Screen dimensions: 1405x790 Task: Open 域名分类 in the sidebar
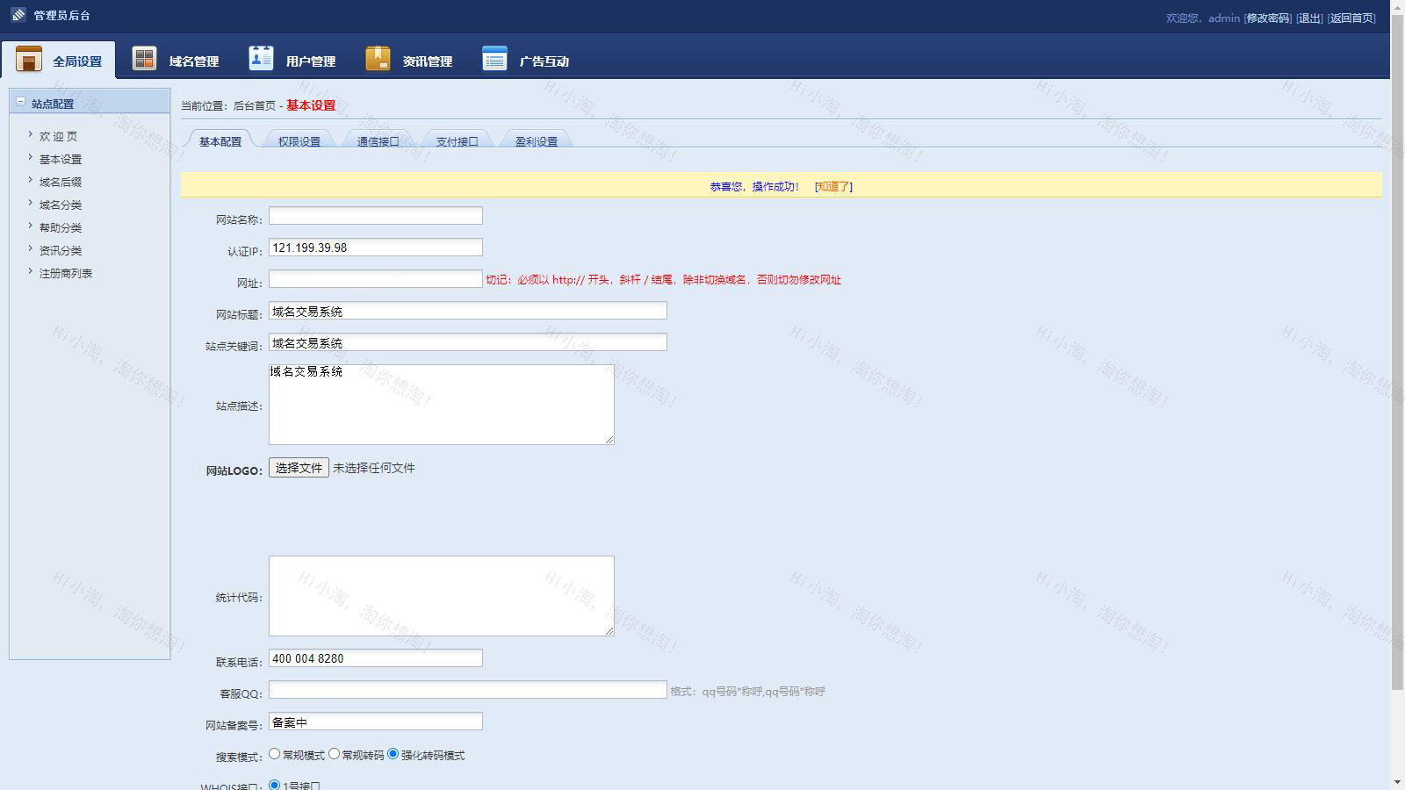point(61,205)
